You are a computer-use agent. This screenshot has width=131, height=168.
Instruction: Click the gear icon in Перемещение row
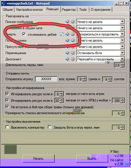coord(73,53)
